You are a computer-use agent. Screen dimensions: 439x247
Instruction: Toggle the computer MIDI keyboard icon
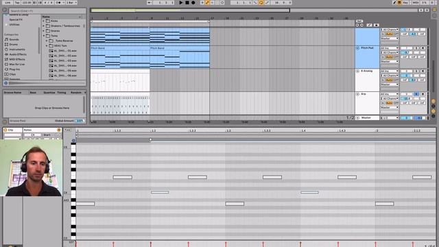(399, 3)
